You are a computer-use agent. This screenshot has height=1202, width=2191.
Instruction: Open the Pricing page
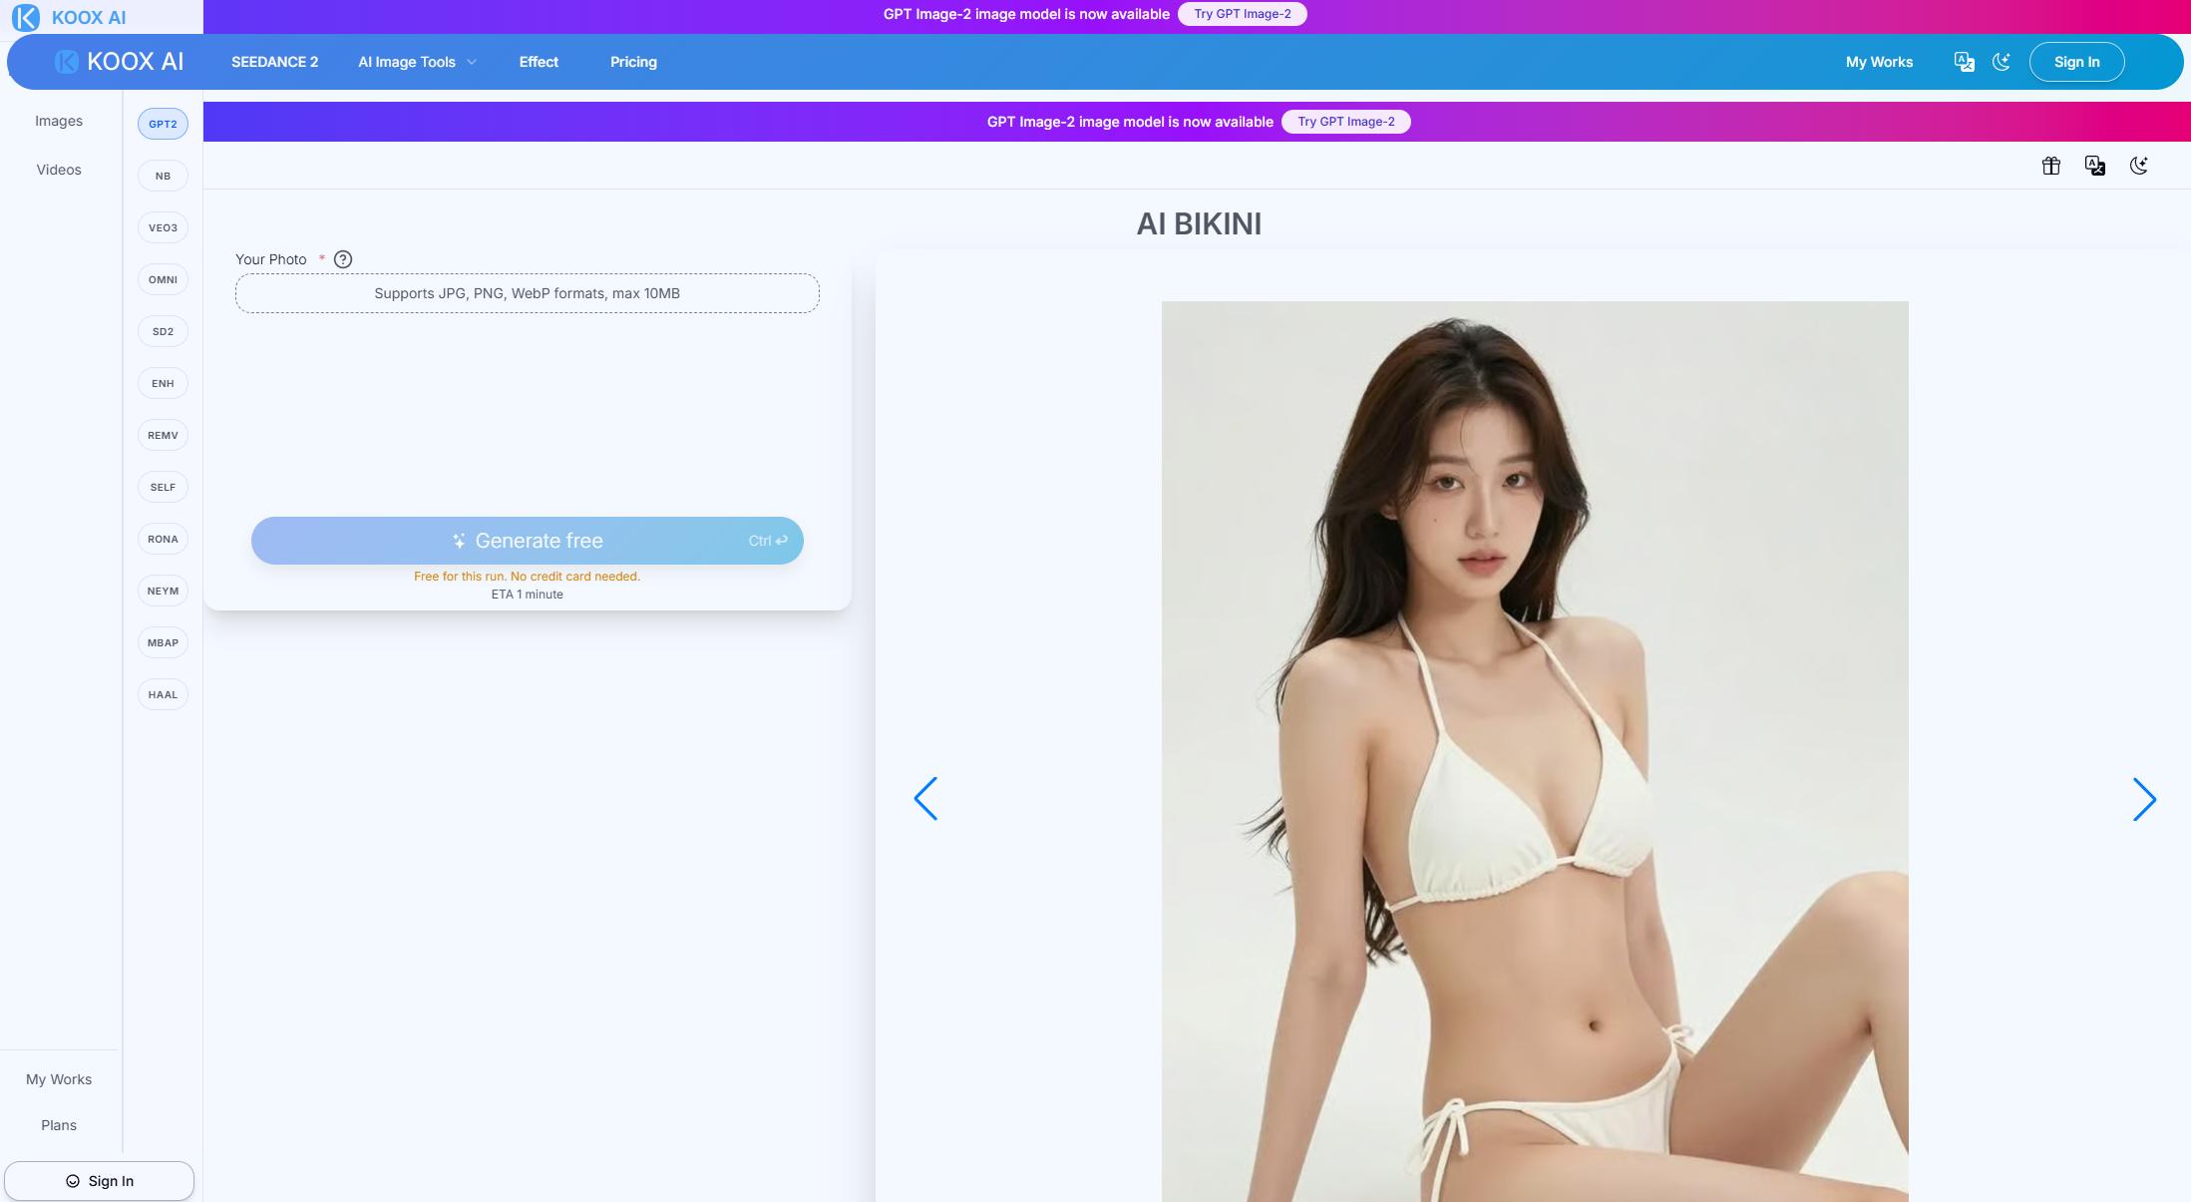(x=633, y=62)
